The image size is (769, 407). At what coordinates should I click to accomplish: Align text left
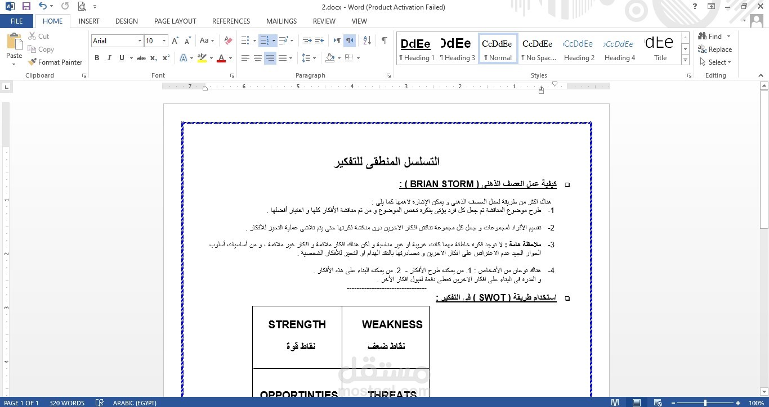point(245,58)
